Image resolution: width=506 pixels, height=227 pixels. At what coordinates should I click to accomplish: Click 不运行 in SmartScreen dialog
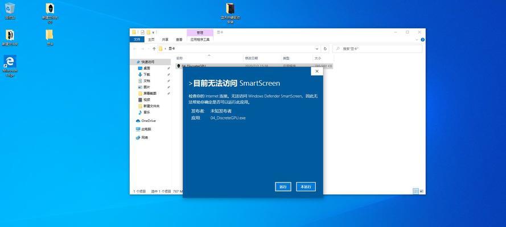click(x=306, y=187)
